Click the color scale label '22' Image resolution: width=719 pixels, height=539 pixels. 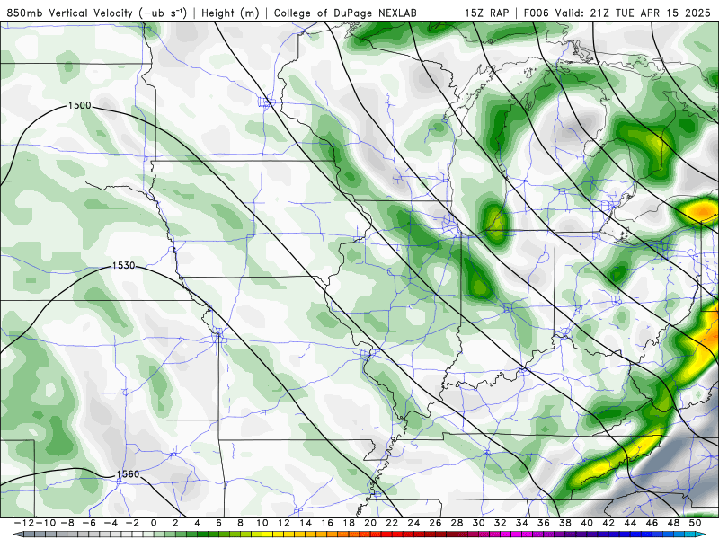[392, 523]
